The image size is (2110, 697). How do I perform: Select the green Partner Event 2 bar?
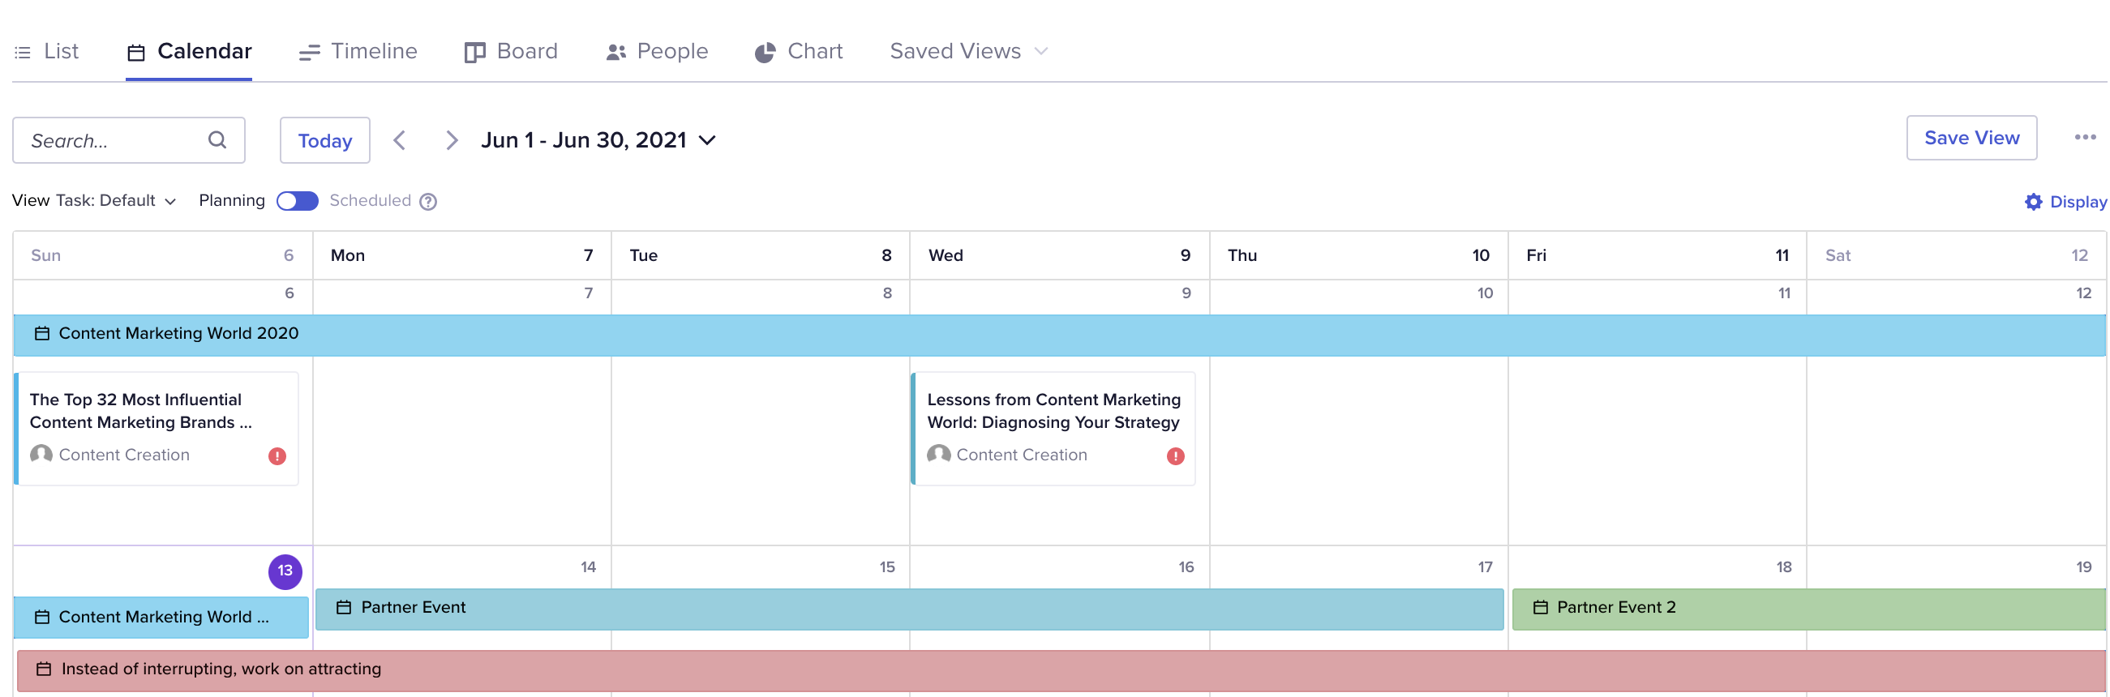(x=1808, y=609)
